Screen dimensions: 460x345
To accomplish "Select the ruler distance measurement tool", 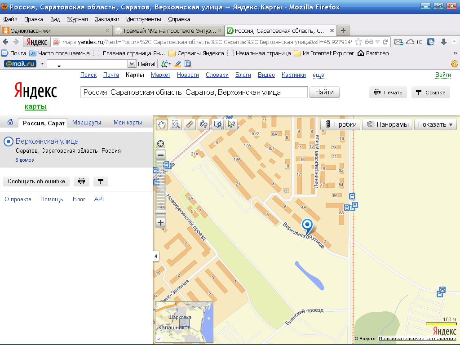I will [x=190, y=124].
